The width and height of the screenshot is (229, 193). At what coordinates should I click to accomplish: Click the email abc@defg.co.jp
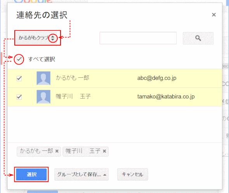[x=157, y=78]
